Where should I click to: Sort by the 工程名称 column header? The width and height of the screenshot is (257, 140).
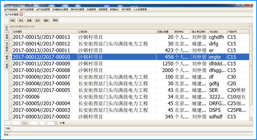tap(117, 31)
